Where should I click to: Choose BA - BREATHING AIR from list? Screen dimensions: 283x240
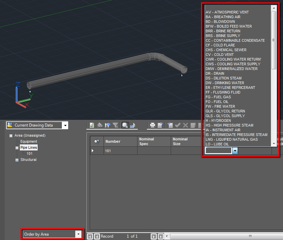(x=223, y=17)
